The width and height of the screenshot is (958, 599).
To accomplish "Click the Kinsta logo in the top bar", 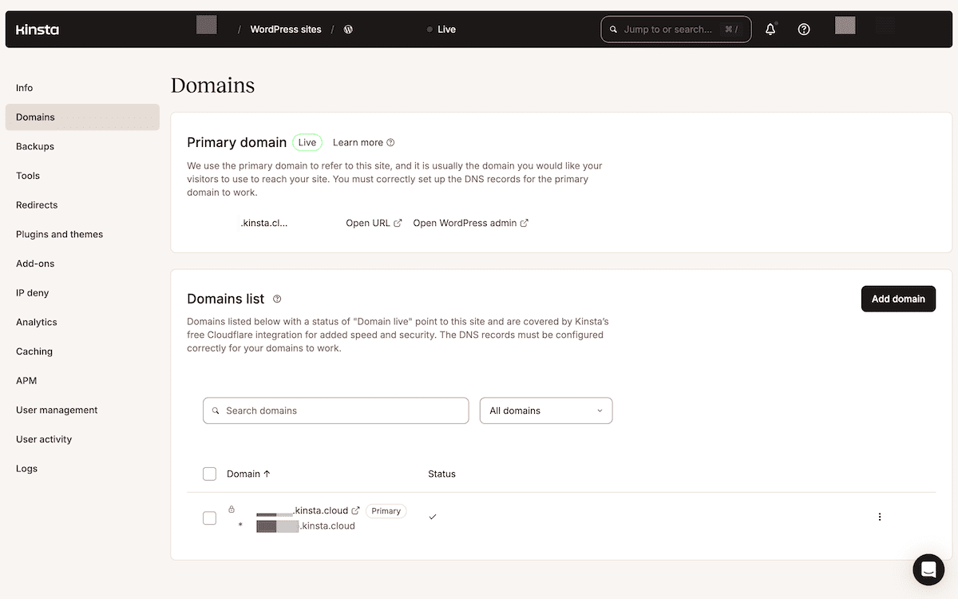I will click(35, 29).
